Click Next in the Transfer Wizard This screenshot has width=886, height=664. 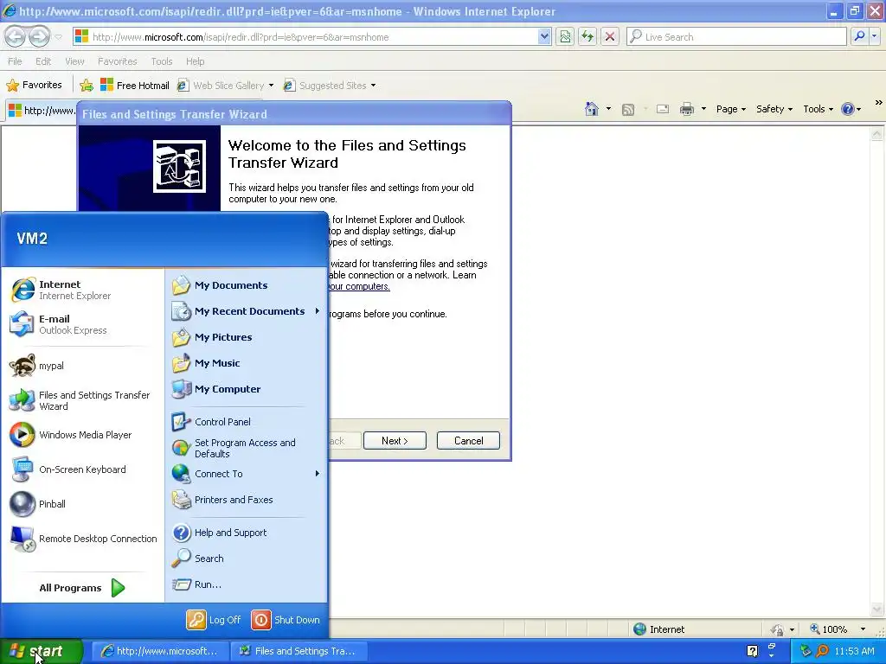pyautogui.click(x=395, y=440)
